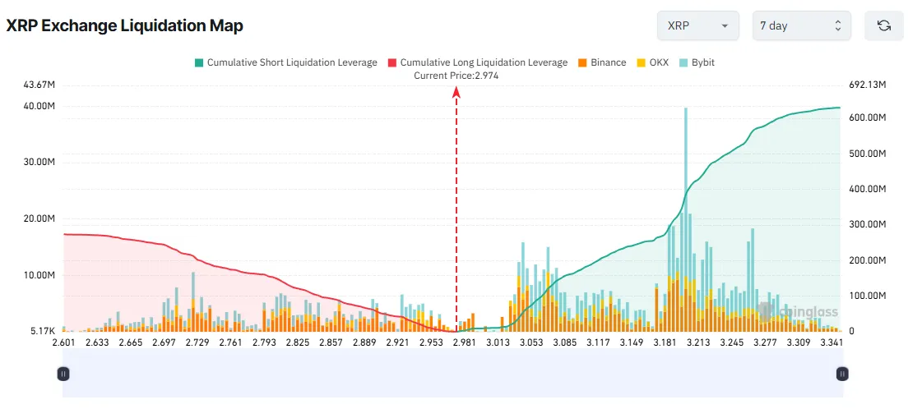Screen dimensions: 908x418
Task: Click the Current Price 2.974 label
Action: [x=456, y=76]
